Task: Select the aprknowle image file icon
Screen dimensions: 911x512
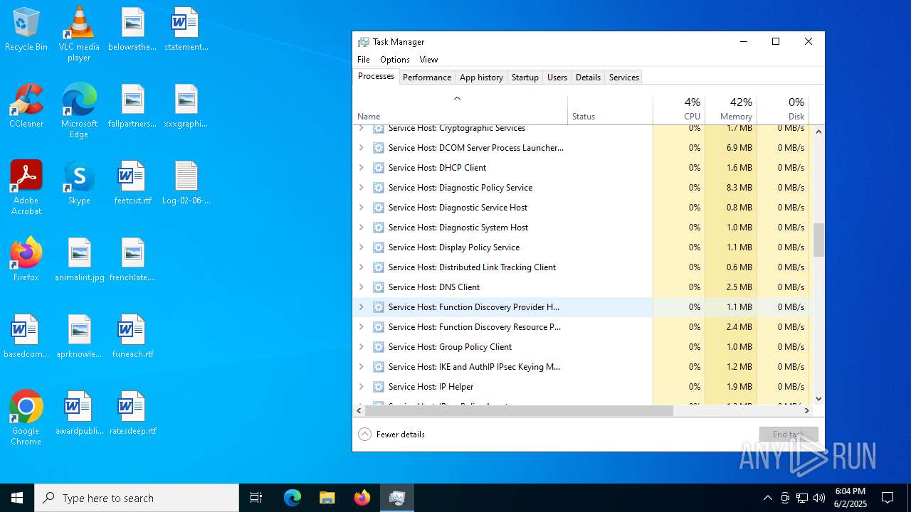Action: pos(80,336)
